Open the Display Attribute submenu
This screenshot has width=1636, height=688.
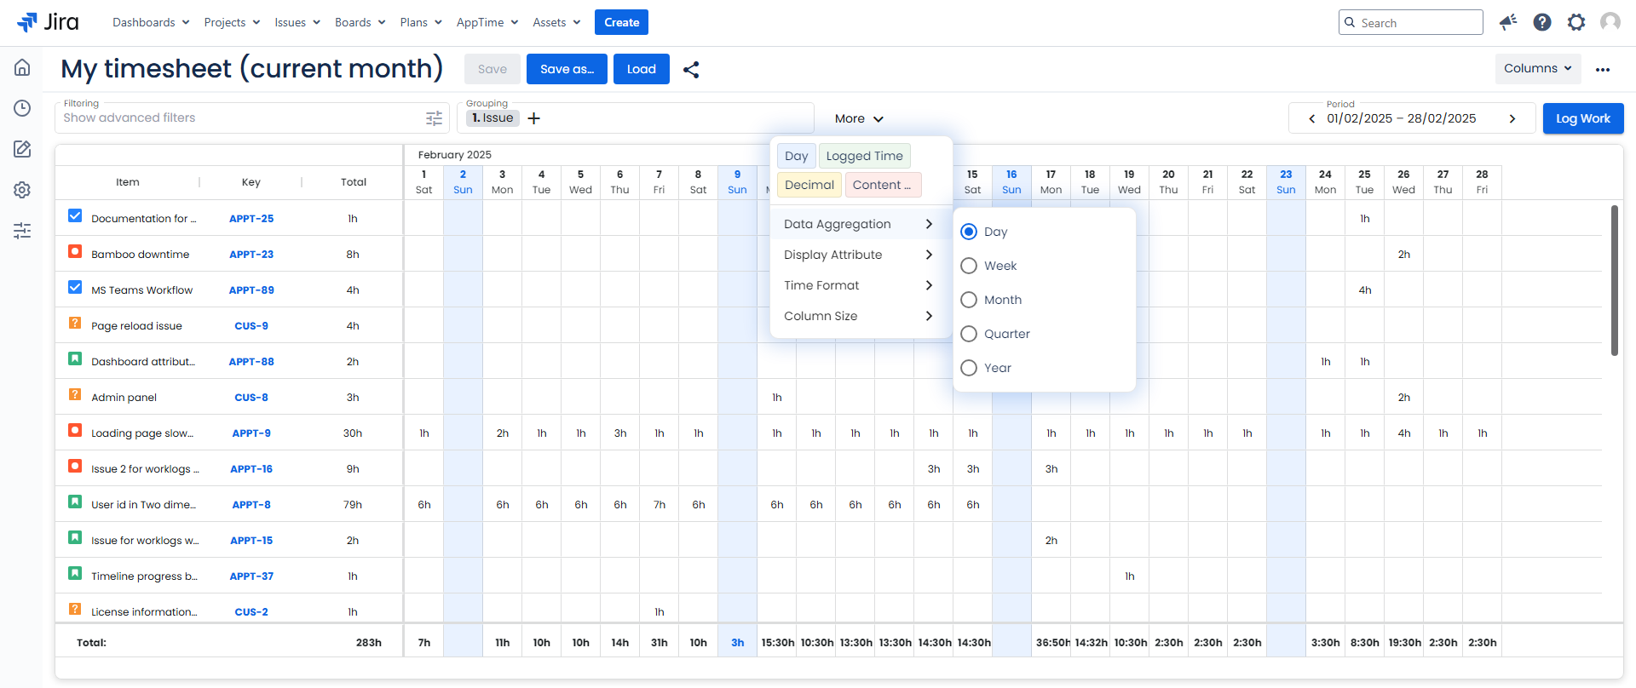[x=859, y=255]
